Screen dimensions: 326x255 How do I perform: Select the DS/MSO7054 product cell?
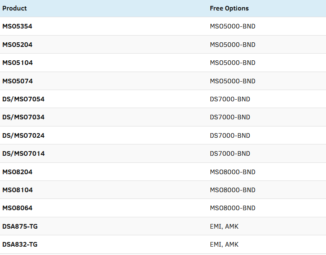23,99
